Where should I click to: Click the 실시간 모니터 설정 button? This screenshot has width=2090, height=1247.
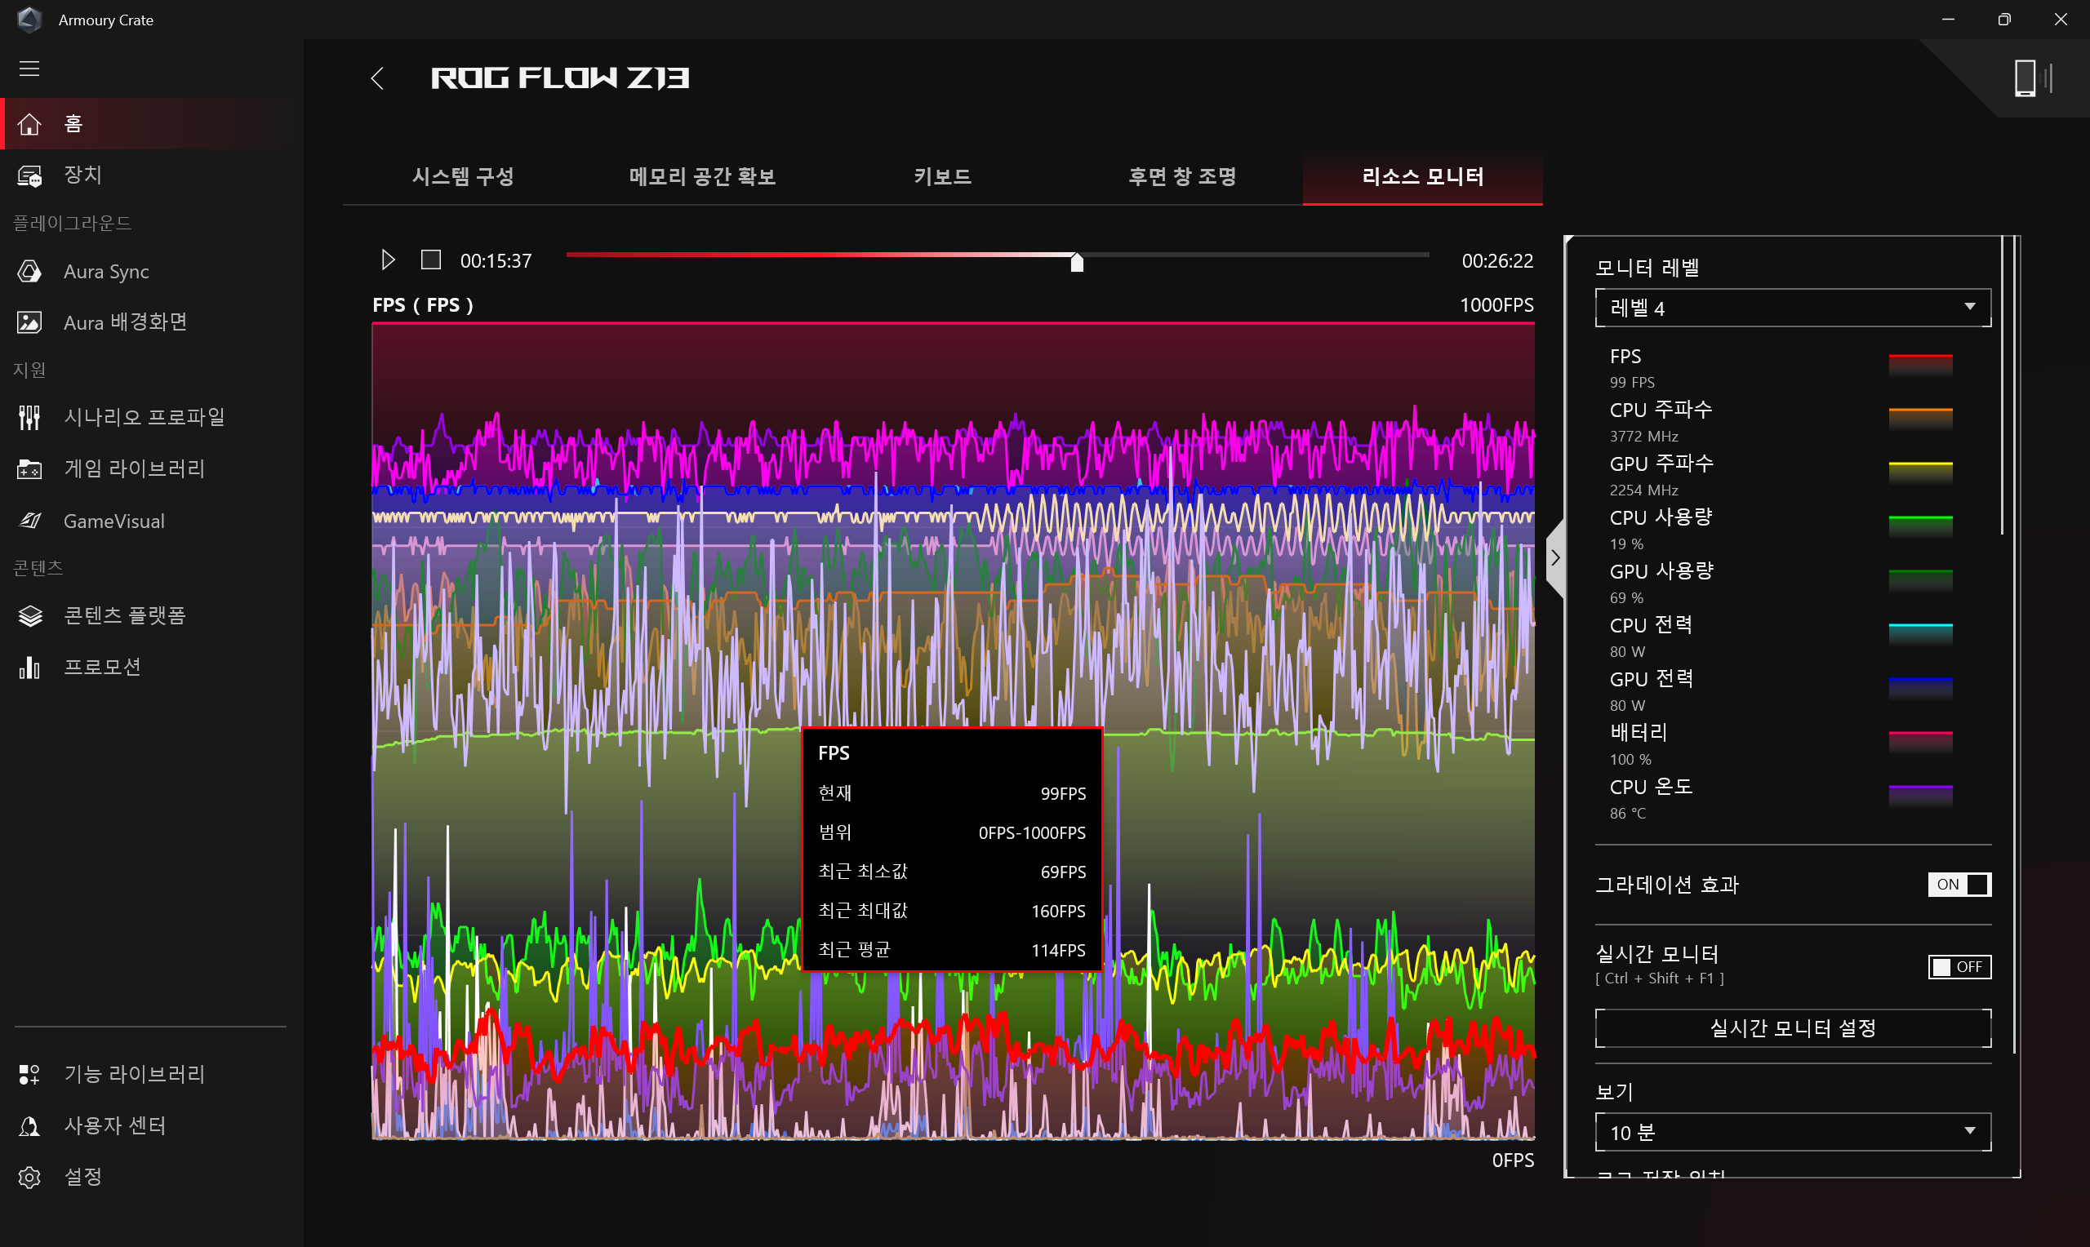pos(1793,1028)
